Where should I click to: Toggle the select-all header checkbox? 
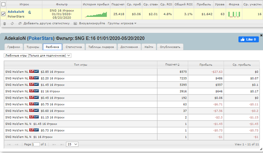(3, 4)
